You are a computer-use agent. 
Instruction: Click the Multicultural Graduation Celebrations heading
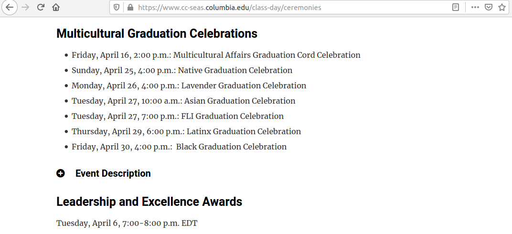click(157, 33)
